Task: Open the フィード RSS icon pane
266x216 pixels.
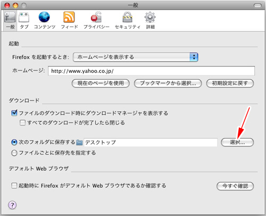Action: pyautogui.click(x=69, y=20)
